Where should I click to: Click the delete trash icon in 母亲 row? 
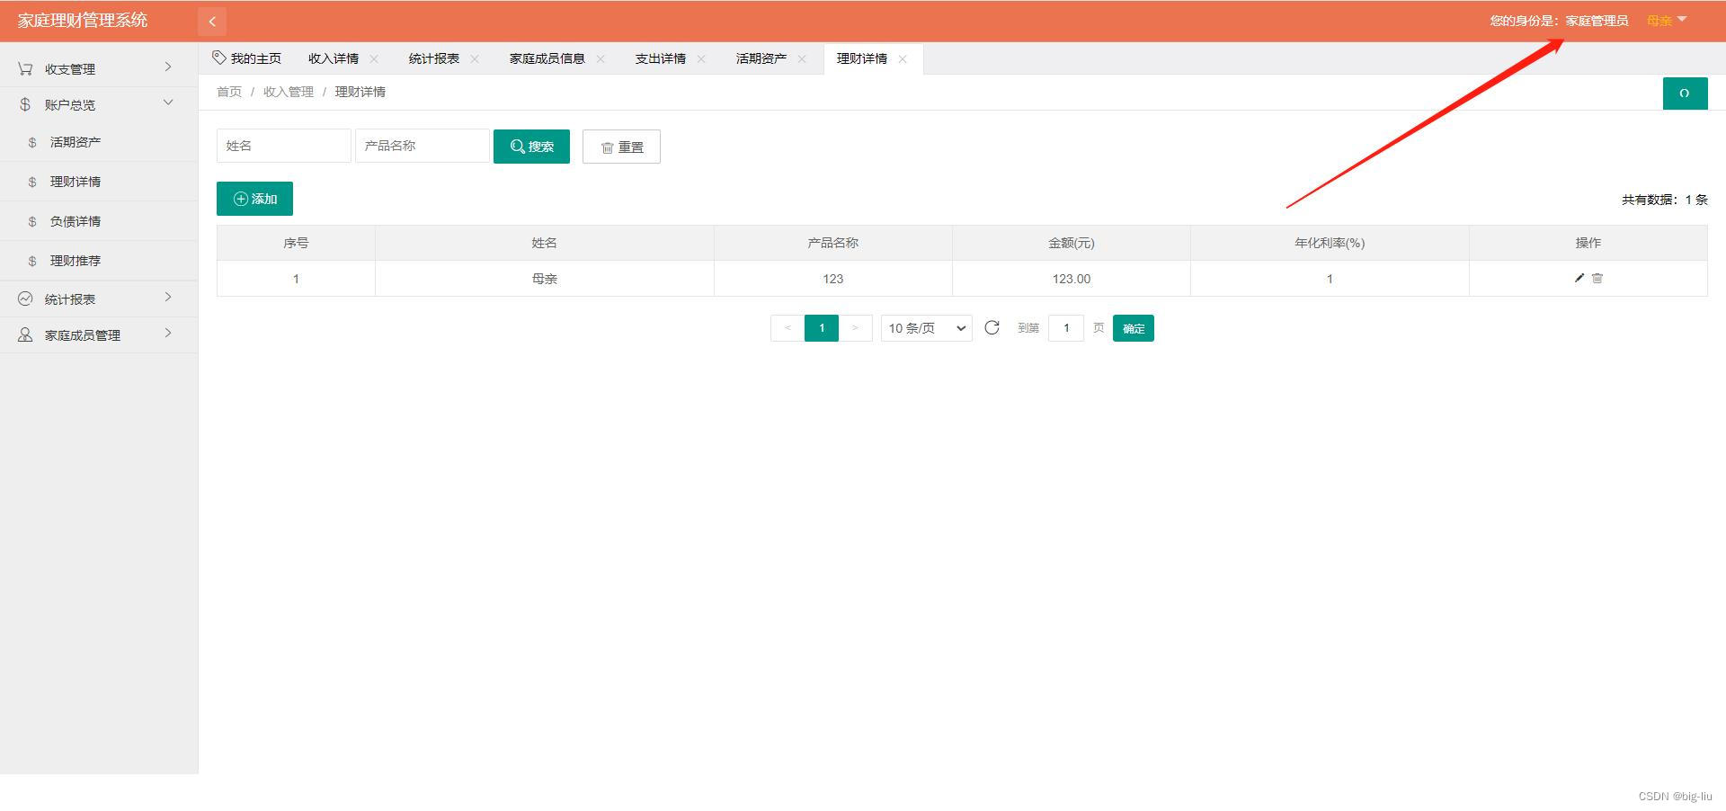(1597, 278)
